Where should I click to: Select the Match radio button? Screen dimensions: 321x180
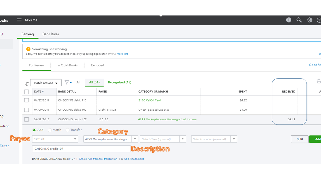[49, 130]
